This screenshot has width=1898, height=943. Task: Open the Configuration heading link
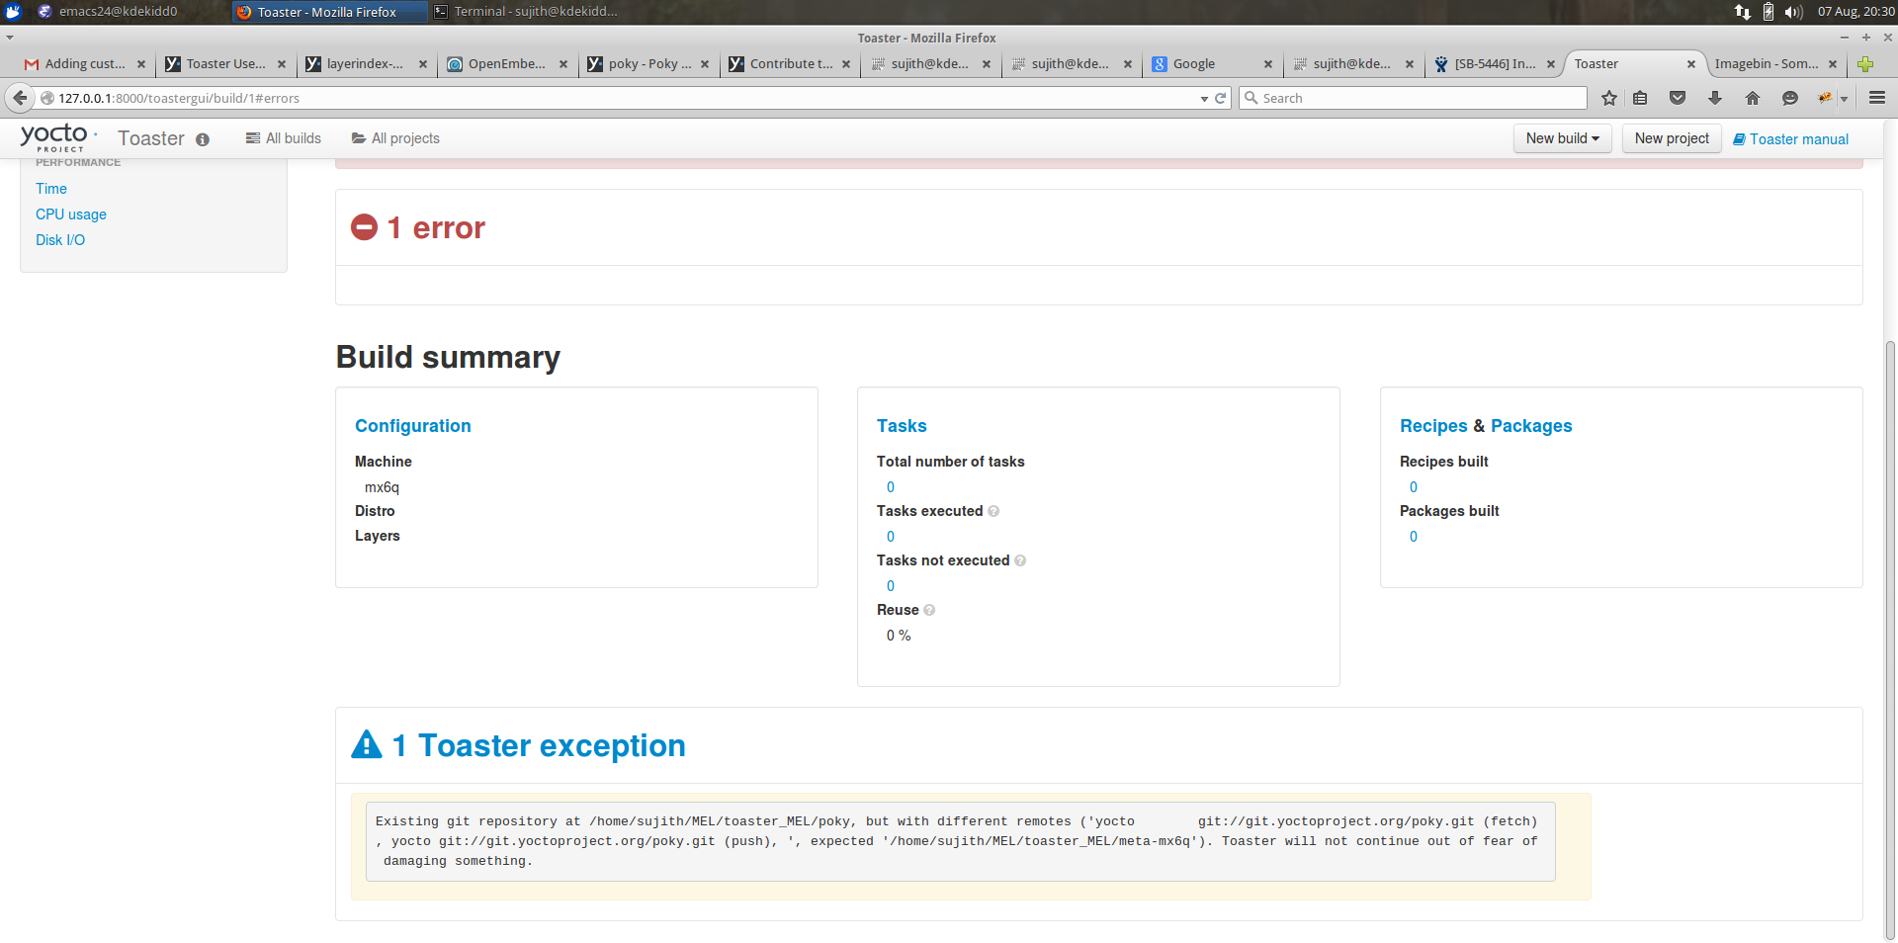tap(413, 426)
